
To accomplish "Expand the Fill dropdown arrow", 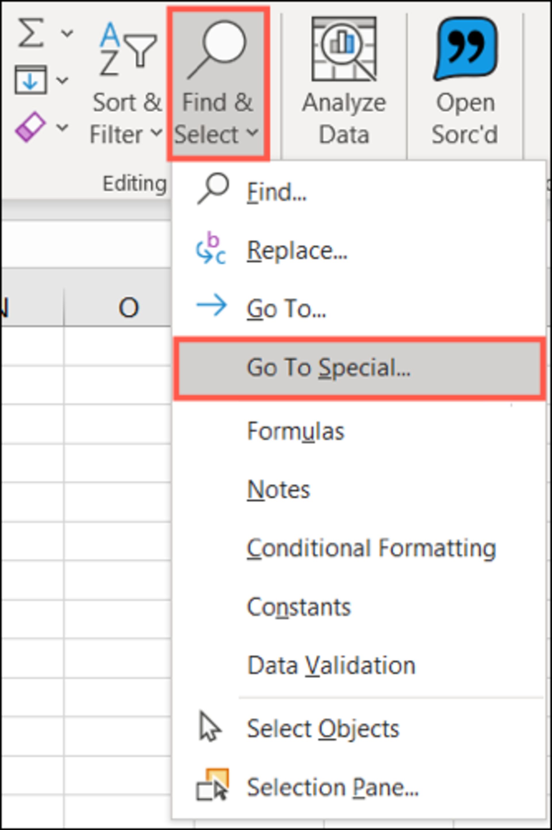I will pyautogui.click(x=62, y=80).
